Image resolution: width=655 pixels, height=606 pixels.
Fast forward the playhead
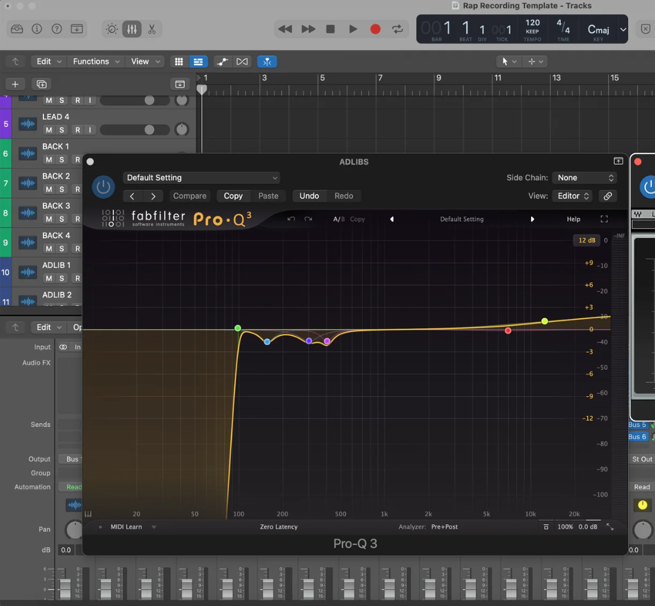tap(308, 29)
